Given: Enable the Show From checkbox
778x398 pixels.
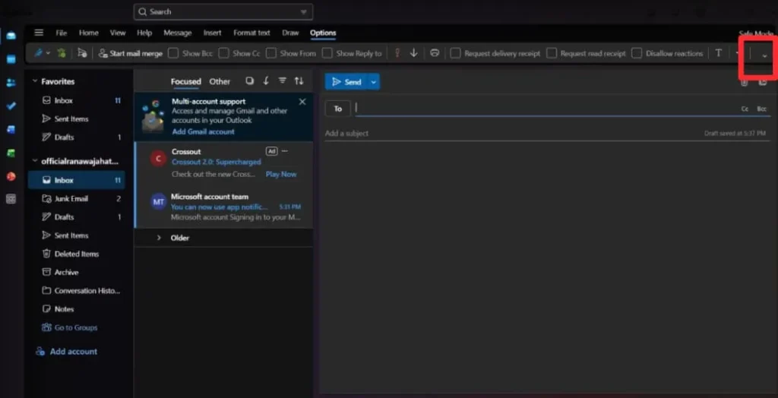Looking at the screenshot, I should coord(271,53).
